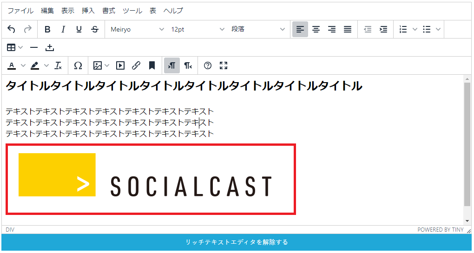Viewport: 474px width, 253px height.
Task: Click the bookmark anchor icon
Action: [152, 65]
